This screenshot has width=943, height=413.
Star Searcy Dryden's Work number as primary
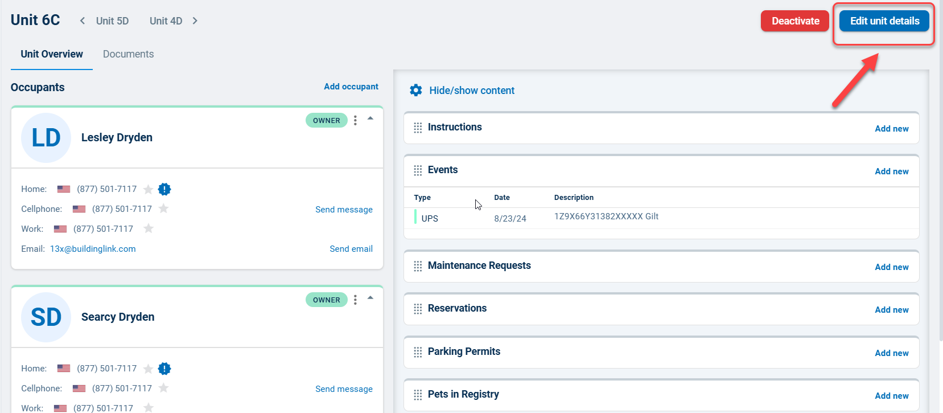tap(149, 408)
